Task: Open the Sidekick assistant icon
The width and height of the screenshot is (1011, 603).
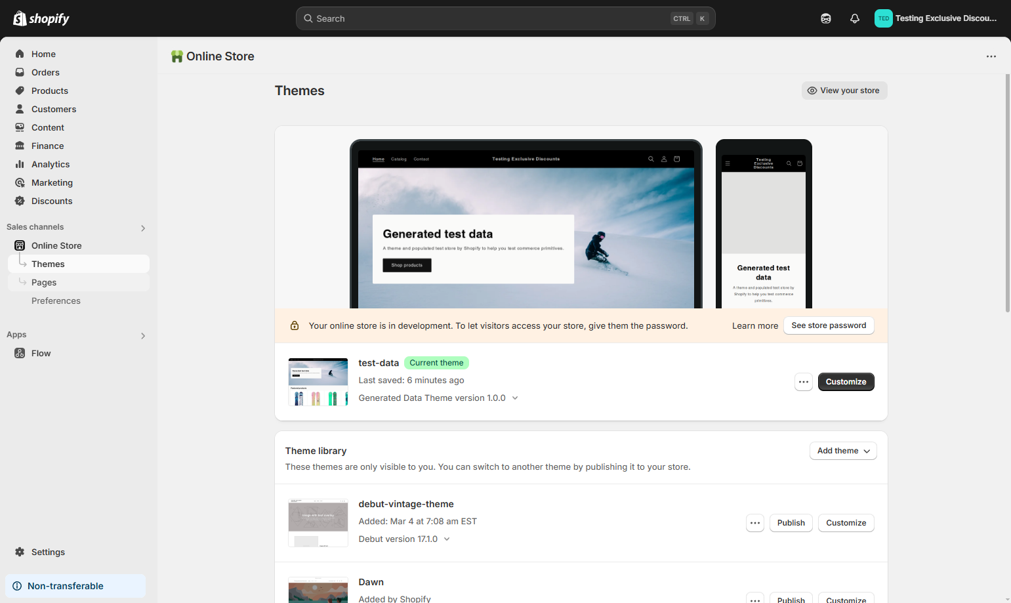Action: (826, 18)
